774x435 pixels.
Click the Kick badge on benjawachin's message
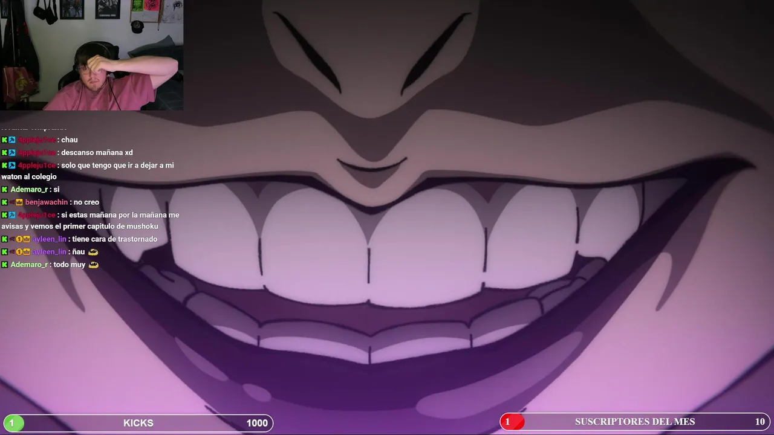(x=4, y=202)
